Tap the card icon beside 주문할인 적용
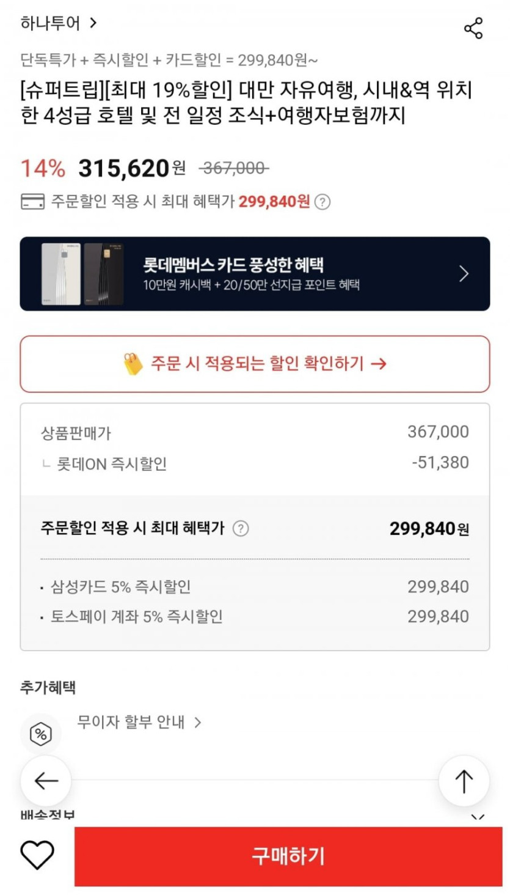 coord(32,202)
